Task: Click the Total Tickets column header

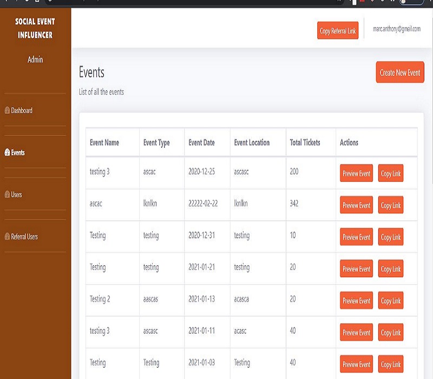Action: pyautogui.click(x=305, y=142)
